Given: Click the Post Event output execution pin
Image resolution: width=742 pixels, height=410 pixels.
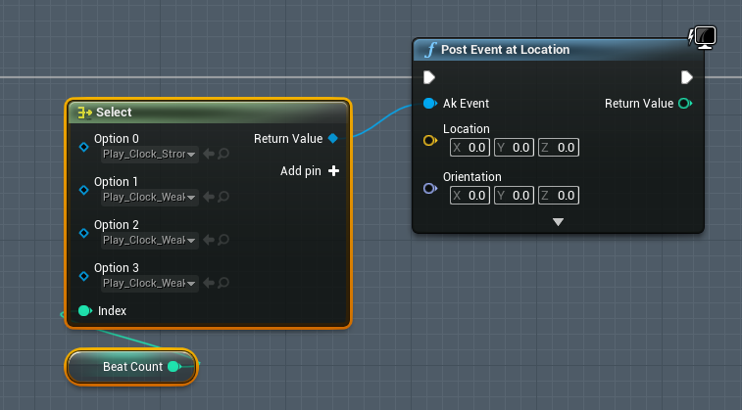Looking at the screenshot, I should (686, 77).
